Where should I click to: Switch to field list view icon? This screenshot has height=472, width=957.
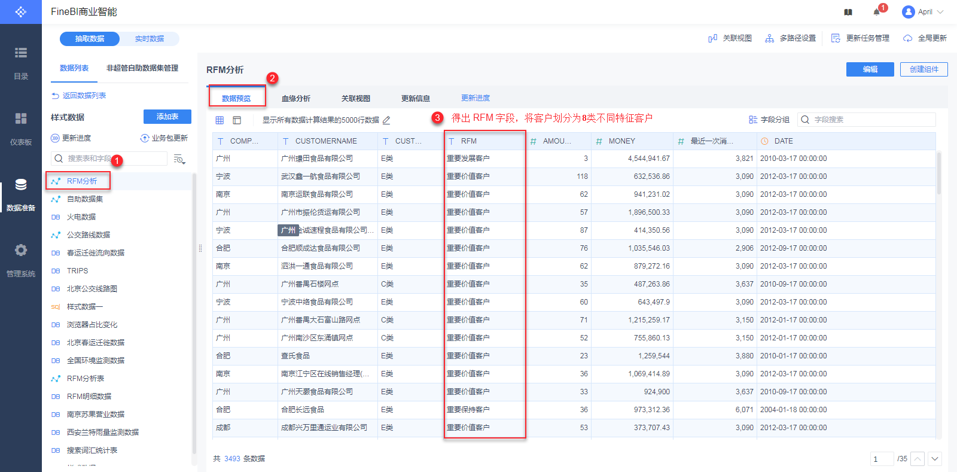click(237, 120)
